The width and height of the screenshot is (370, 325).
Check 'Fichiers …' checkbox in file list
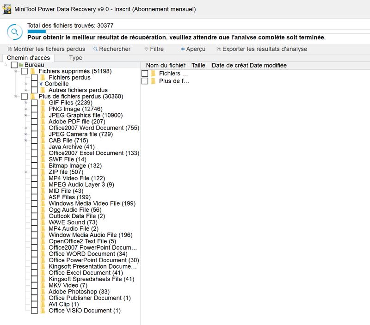145,74
